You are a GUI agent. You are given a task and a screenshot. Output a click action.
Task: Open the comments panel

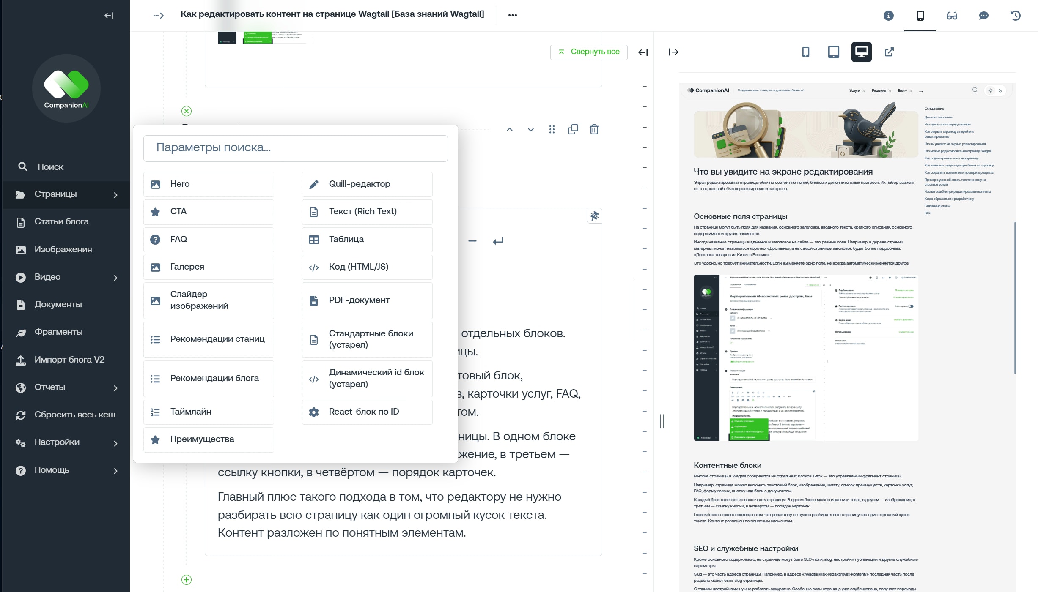coord(984,16)
